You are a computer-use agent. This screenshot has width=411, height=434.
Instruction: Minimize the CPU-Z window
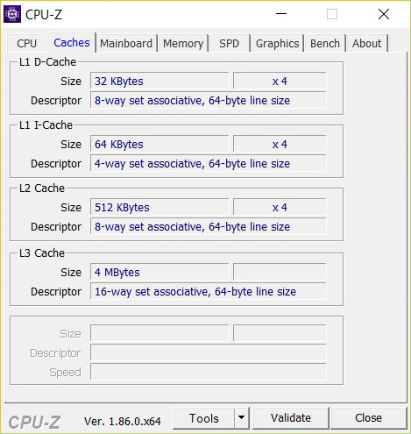pos(281,14)
